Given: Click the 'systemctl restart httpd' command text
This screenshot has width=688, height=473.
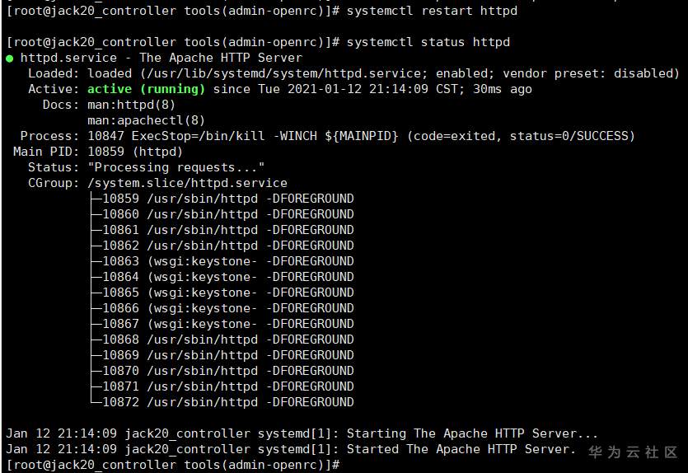Looking at the screenshot, I should 433,11.
